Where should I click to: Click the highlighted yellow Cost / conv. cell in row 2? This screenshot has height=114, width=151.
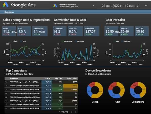(x=71, y=86)
